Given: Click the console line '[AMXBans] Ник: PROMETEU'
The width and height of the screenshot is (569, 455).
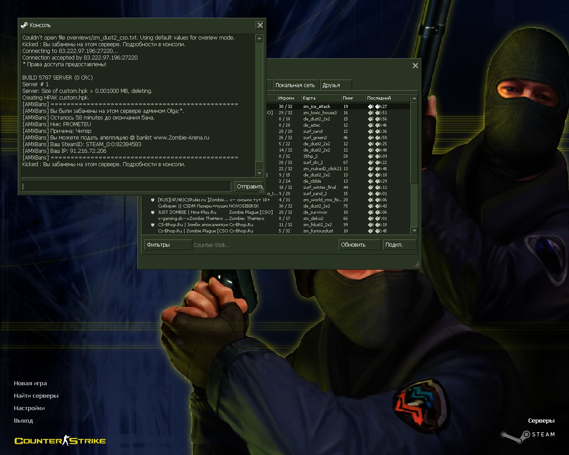Looking at the screenshot, I should (x=56, y=124).
